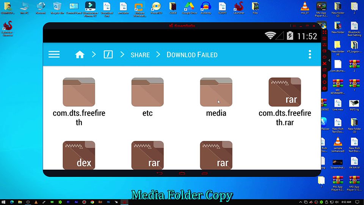Select the com.dts.freefireth.rar archive

click(285, 92)
